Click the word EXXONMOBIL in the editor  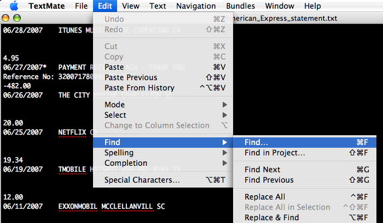(x=78, y=207)
